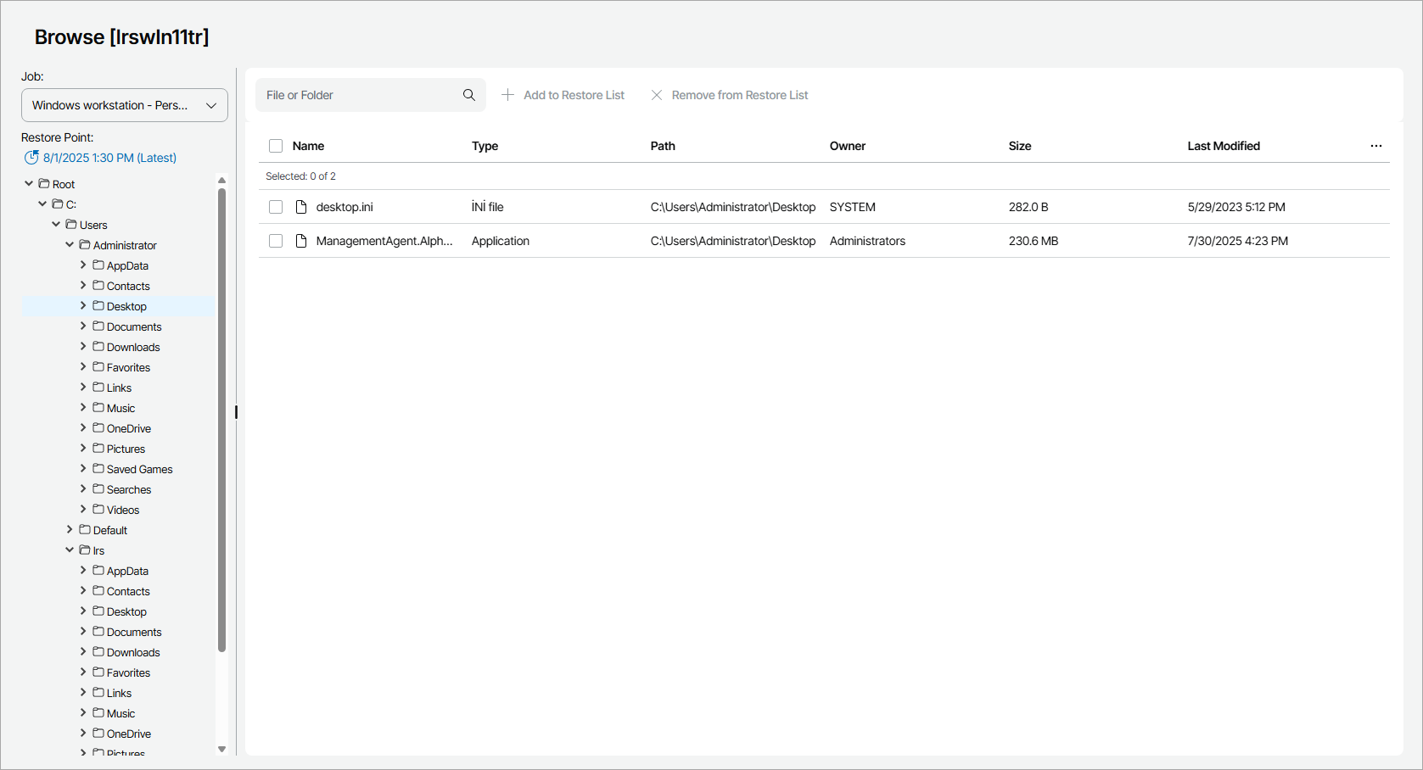
Task: Click the search magnifier icon
Action: click(468, 95)
